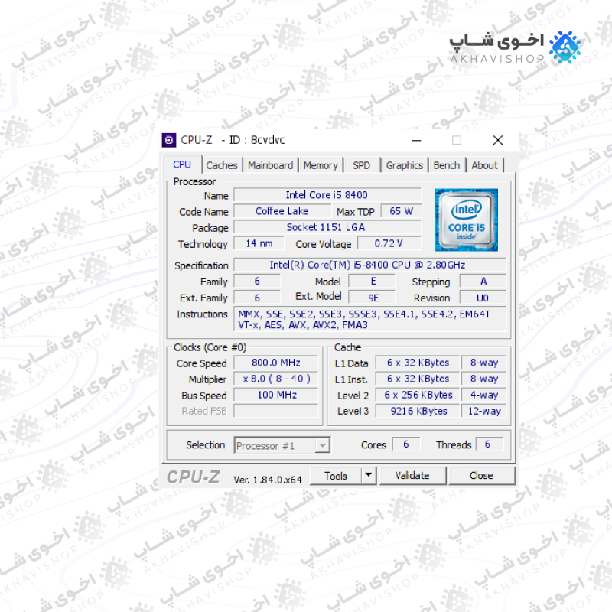The image size is (612, 612).
Task: Click the empty Rated FSB field
Action: click(275, 411)
